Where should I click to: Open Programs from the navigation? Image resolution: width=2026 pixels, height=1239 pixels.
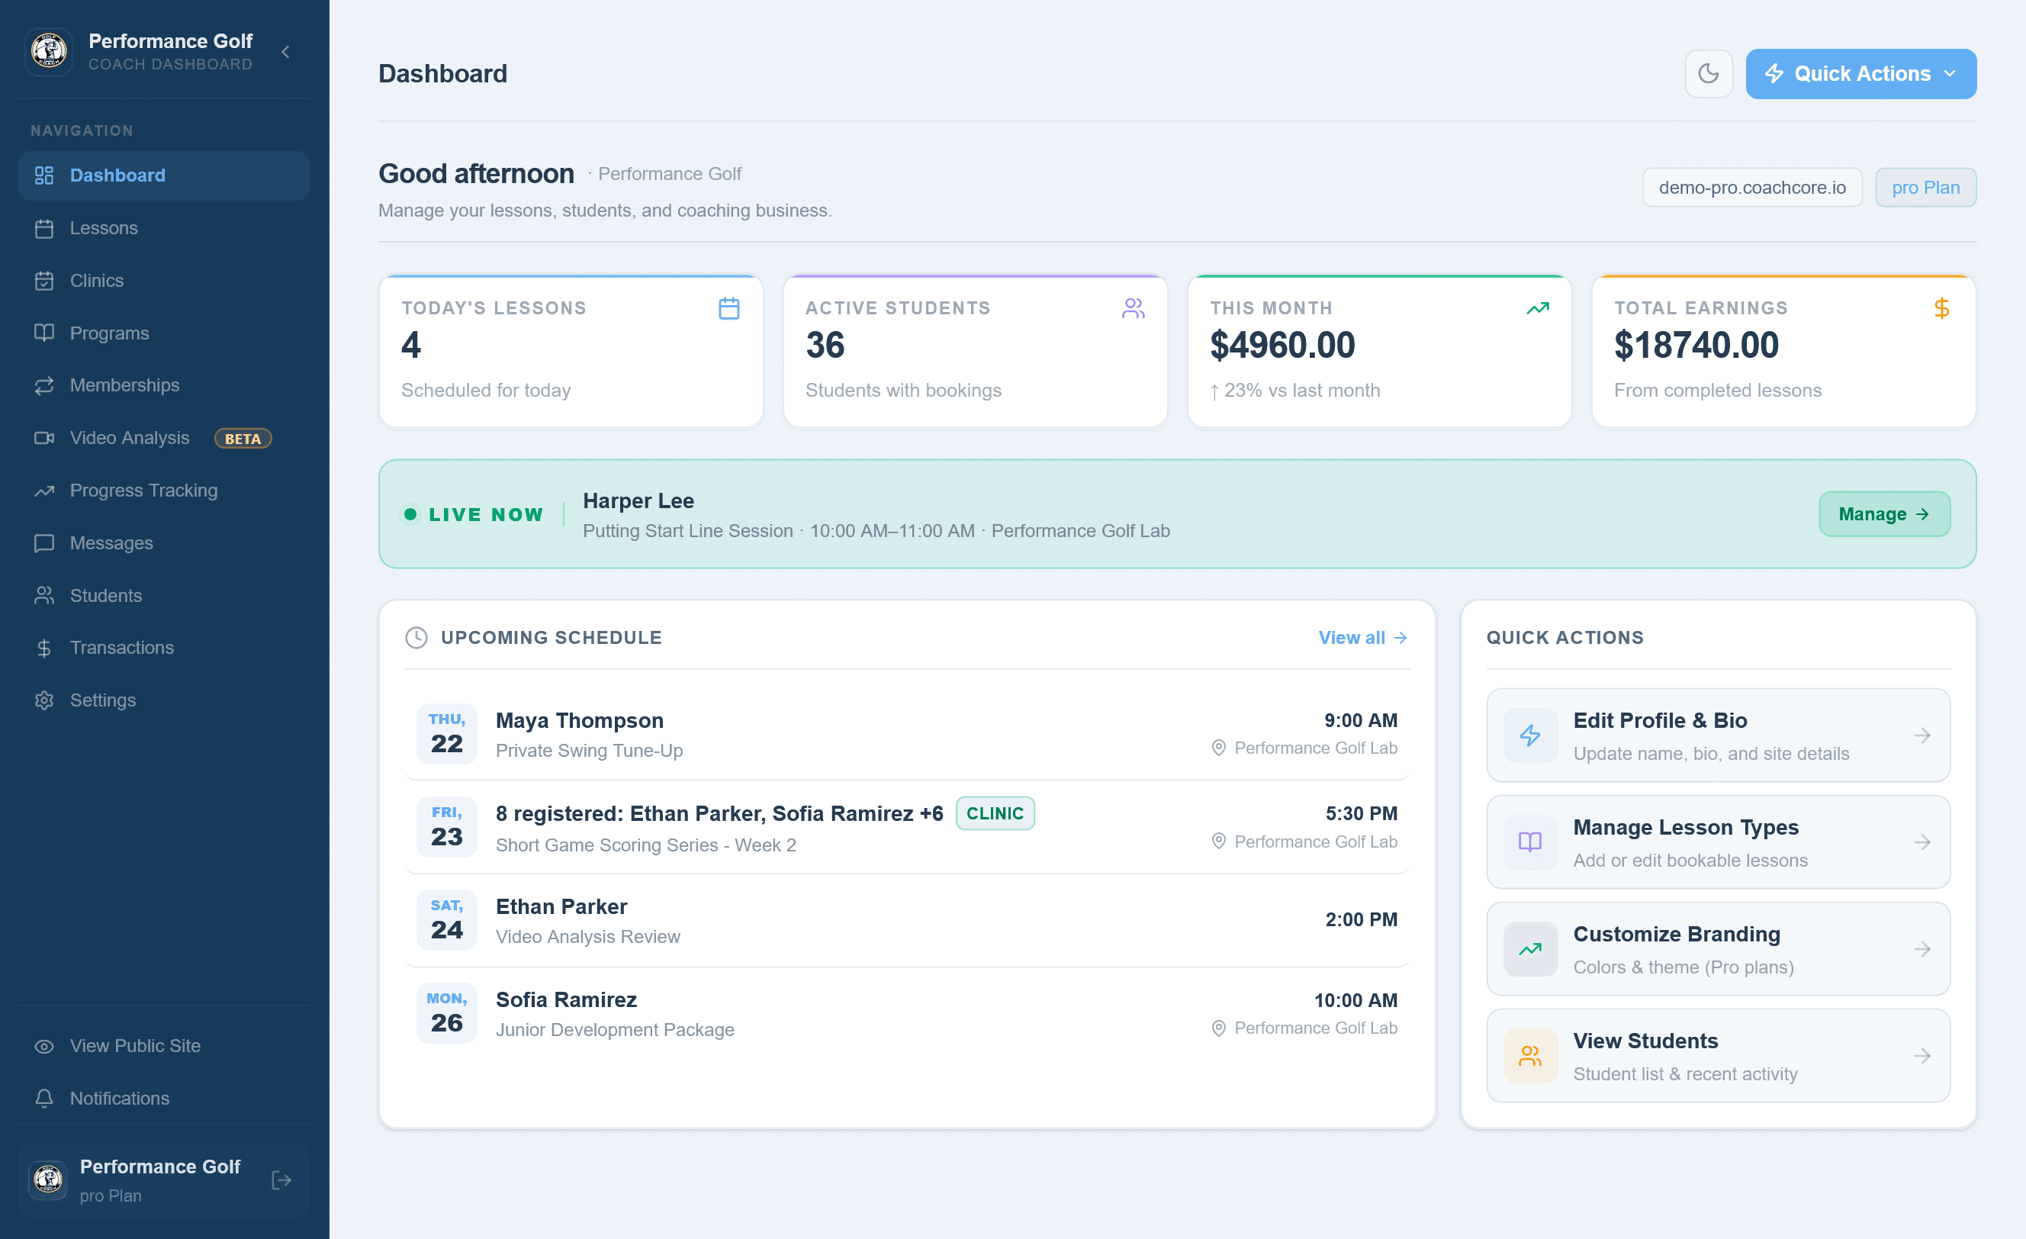[x=164, y=333]
